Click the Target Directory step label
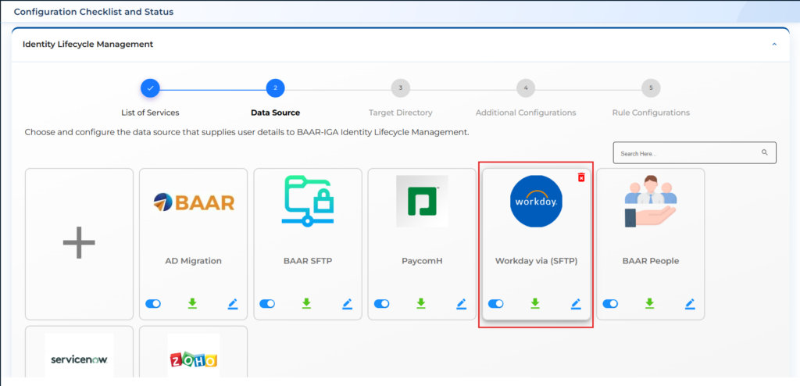 (x=401, y=113)
